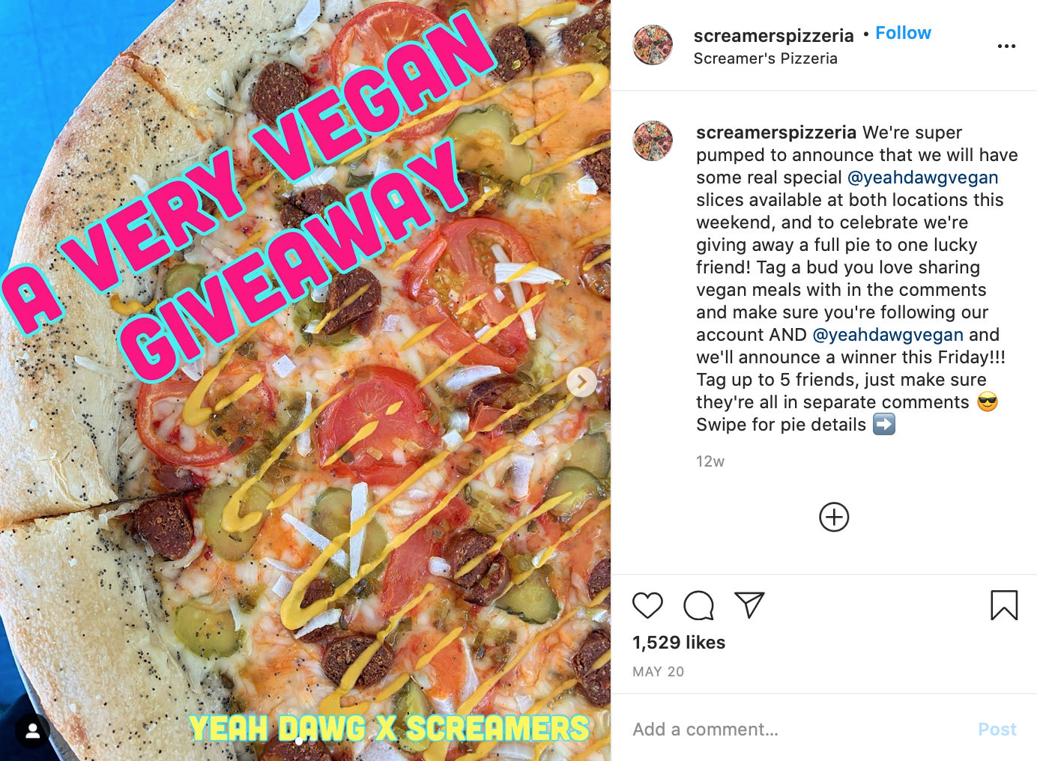
Task: Click the Post comment button
Action: [997, 730]
